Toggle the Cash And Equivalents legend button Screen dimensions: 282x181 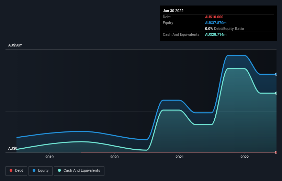pos(79,171)
